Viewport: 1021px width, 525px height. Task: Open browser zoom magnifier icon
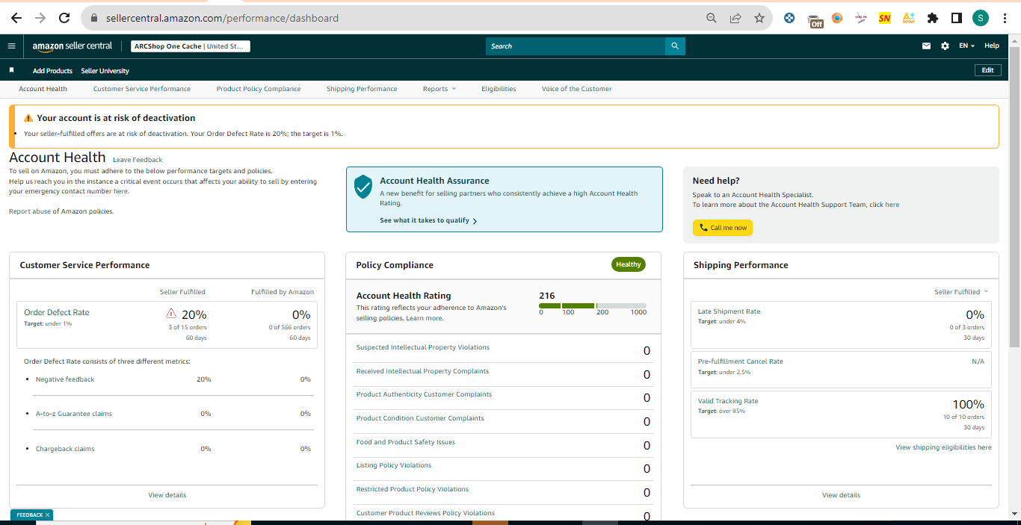point(712,18)
